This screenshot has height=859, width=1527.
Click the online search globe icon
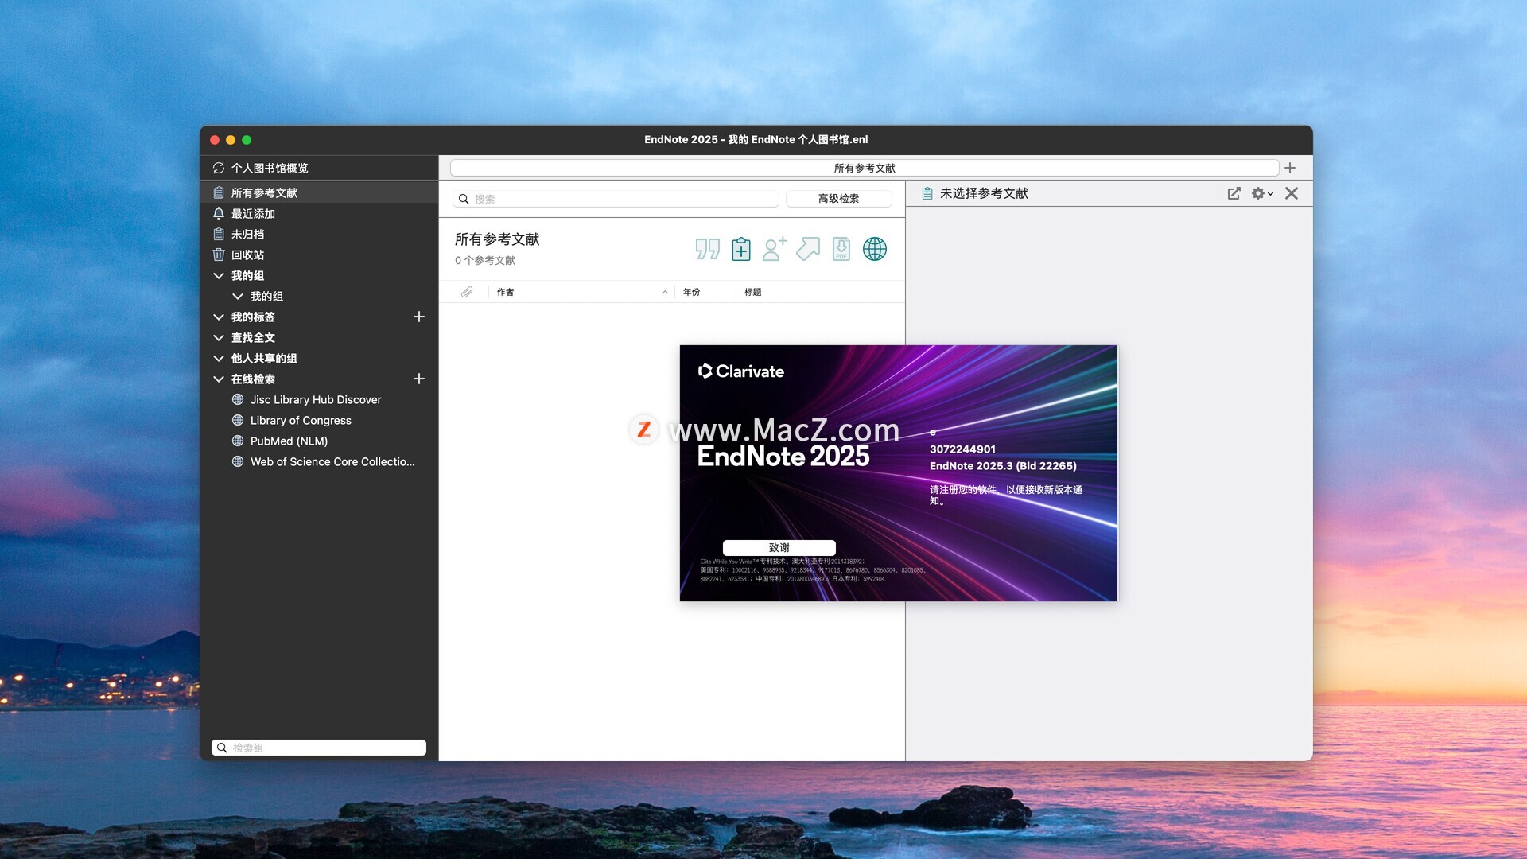coord(874,250)
